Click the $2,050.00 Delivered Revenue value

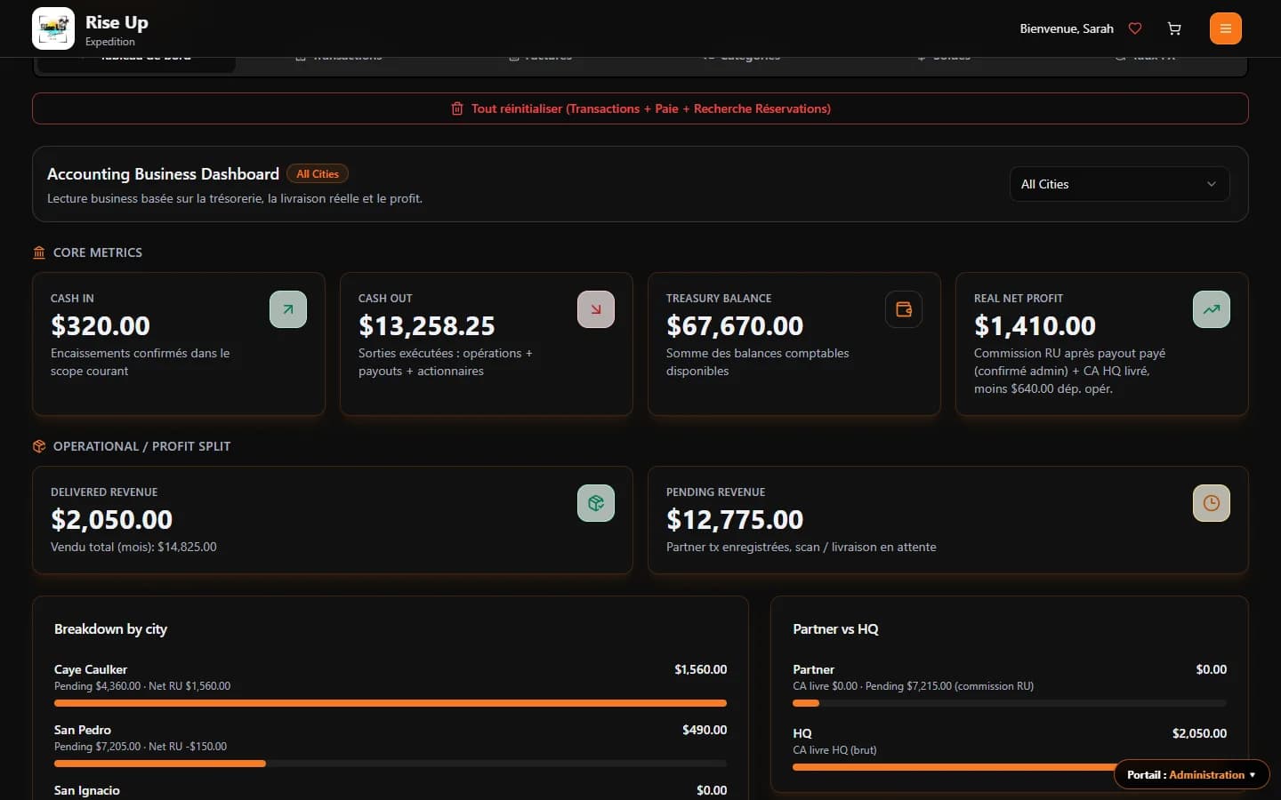pos(112,519)
